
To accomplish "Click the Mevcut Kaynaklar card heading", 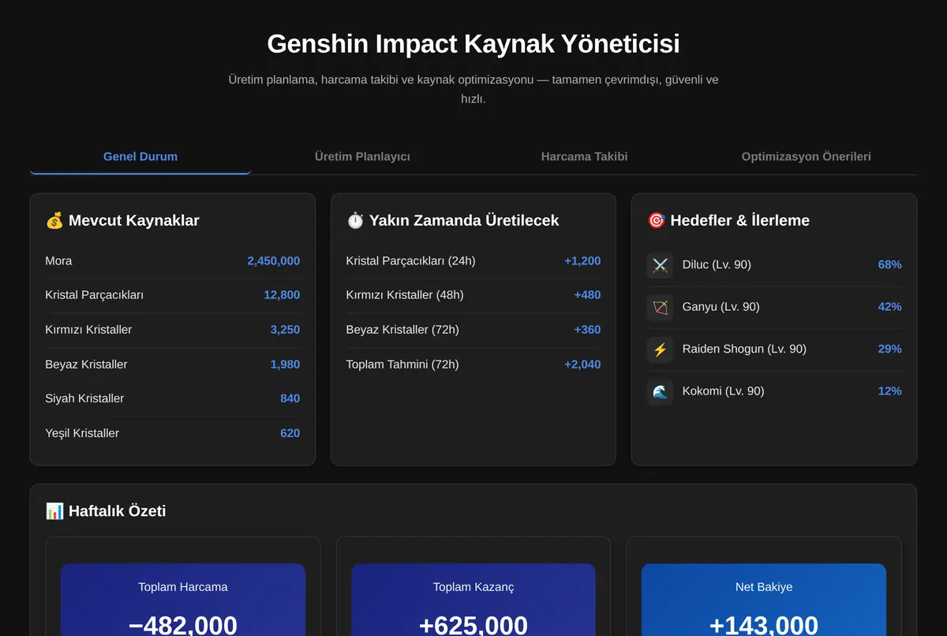I will tap(122, 221).
